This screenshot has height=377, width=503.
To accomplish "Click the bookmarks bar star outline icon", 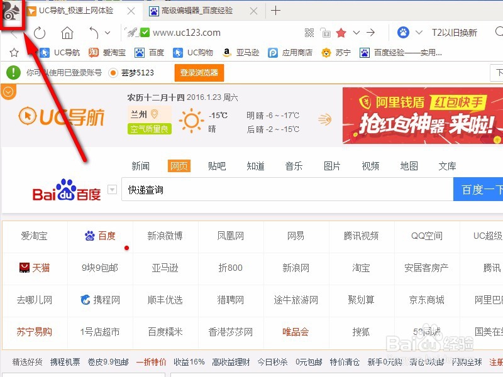I will point(14,53).
